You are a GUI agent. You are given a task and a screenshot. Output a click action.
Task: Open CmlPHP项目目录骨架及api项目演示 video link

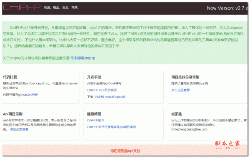tap(111, 127)
